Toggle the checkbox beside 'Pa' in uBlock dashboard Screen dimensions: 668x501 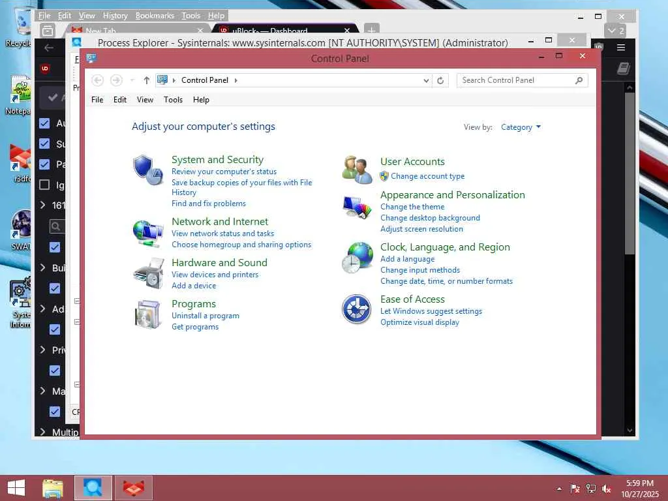tap(44, 164)
